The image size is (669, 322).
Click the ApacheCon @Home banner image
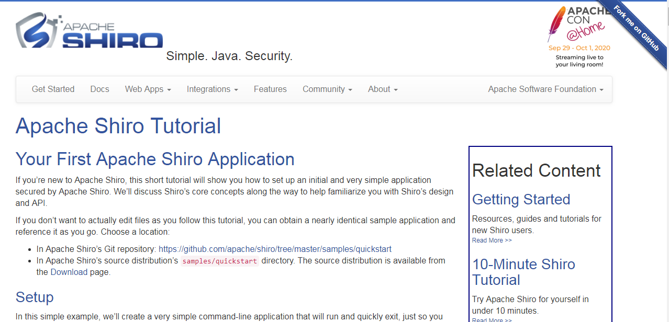click(579, 37)
